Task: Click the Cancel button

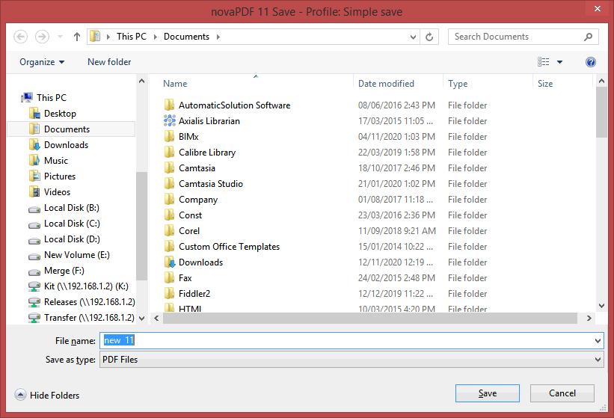Action: pyautogui.click(x=562, y=393)
